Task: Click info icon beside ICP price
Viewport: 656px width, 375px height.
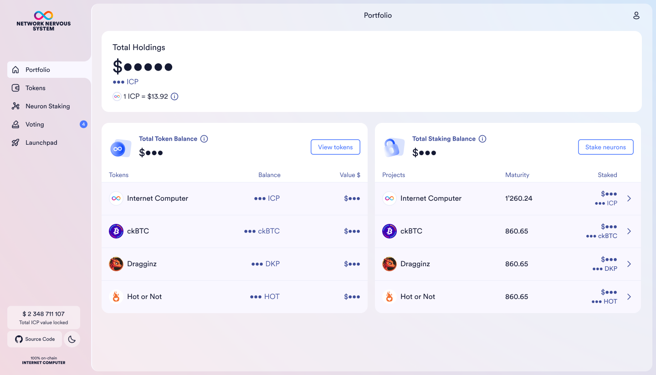Action: 174,96
